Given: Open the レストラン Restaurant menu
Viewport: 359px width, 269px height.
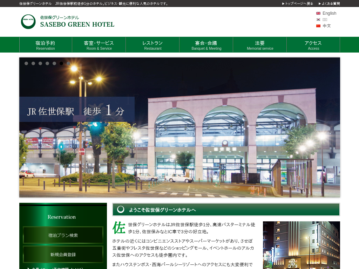Looking at the screenshot, I should [x=153, y=45].
